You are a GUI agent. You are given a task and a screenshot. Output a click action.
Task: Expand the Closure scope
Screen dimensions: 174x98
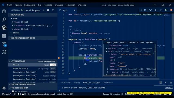click(11, 33)
